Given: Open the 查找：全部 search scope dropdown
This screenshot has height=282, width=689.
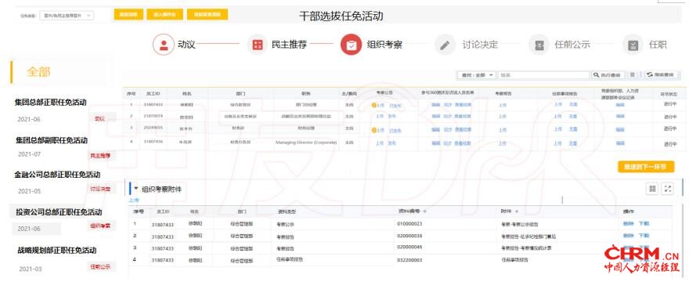Looking at the screenshot, I should [x=476, y=75].
